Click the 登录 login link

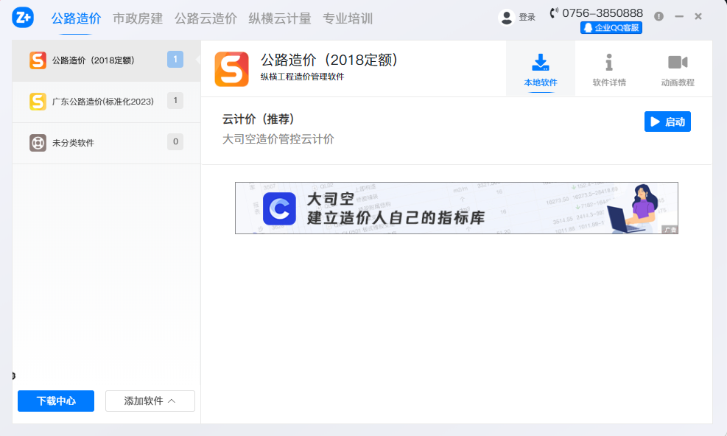(527, 18)
